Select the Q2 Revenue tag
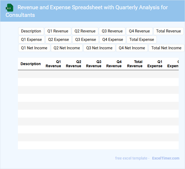 [x=85, y=31]
